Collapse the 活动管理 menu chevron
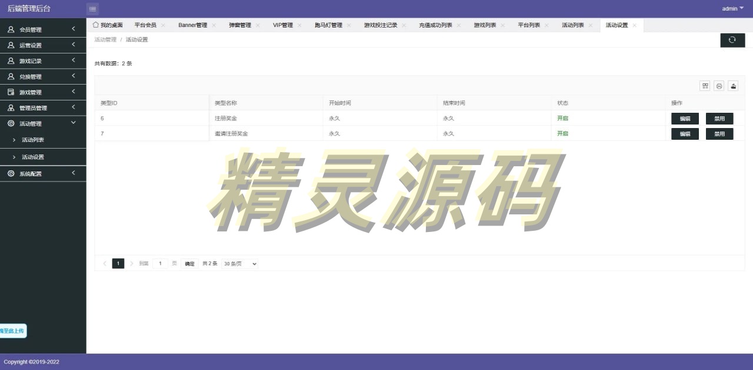 [74, 123]
